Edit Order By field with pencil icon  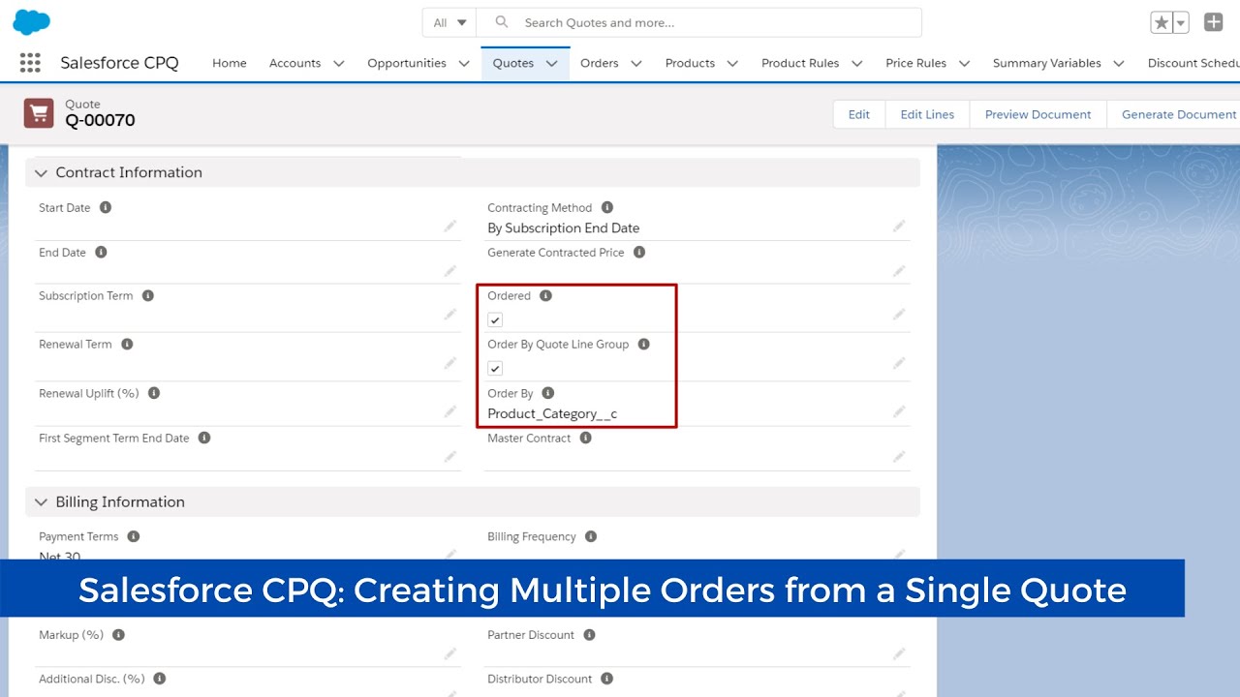pos(899,411)
